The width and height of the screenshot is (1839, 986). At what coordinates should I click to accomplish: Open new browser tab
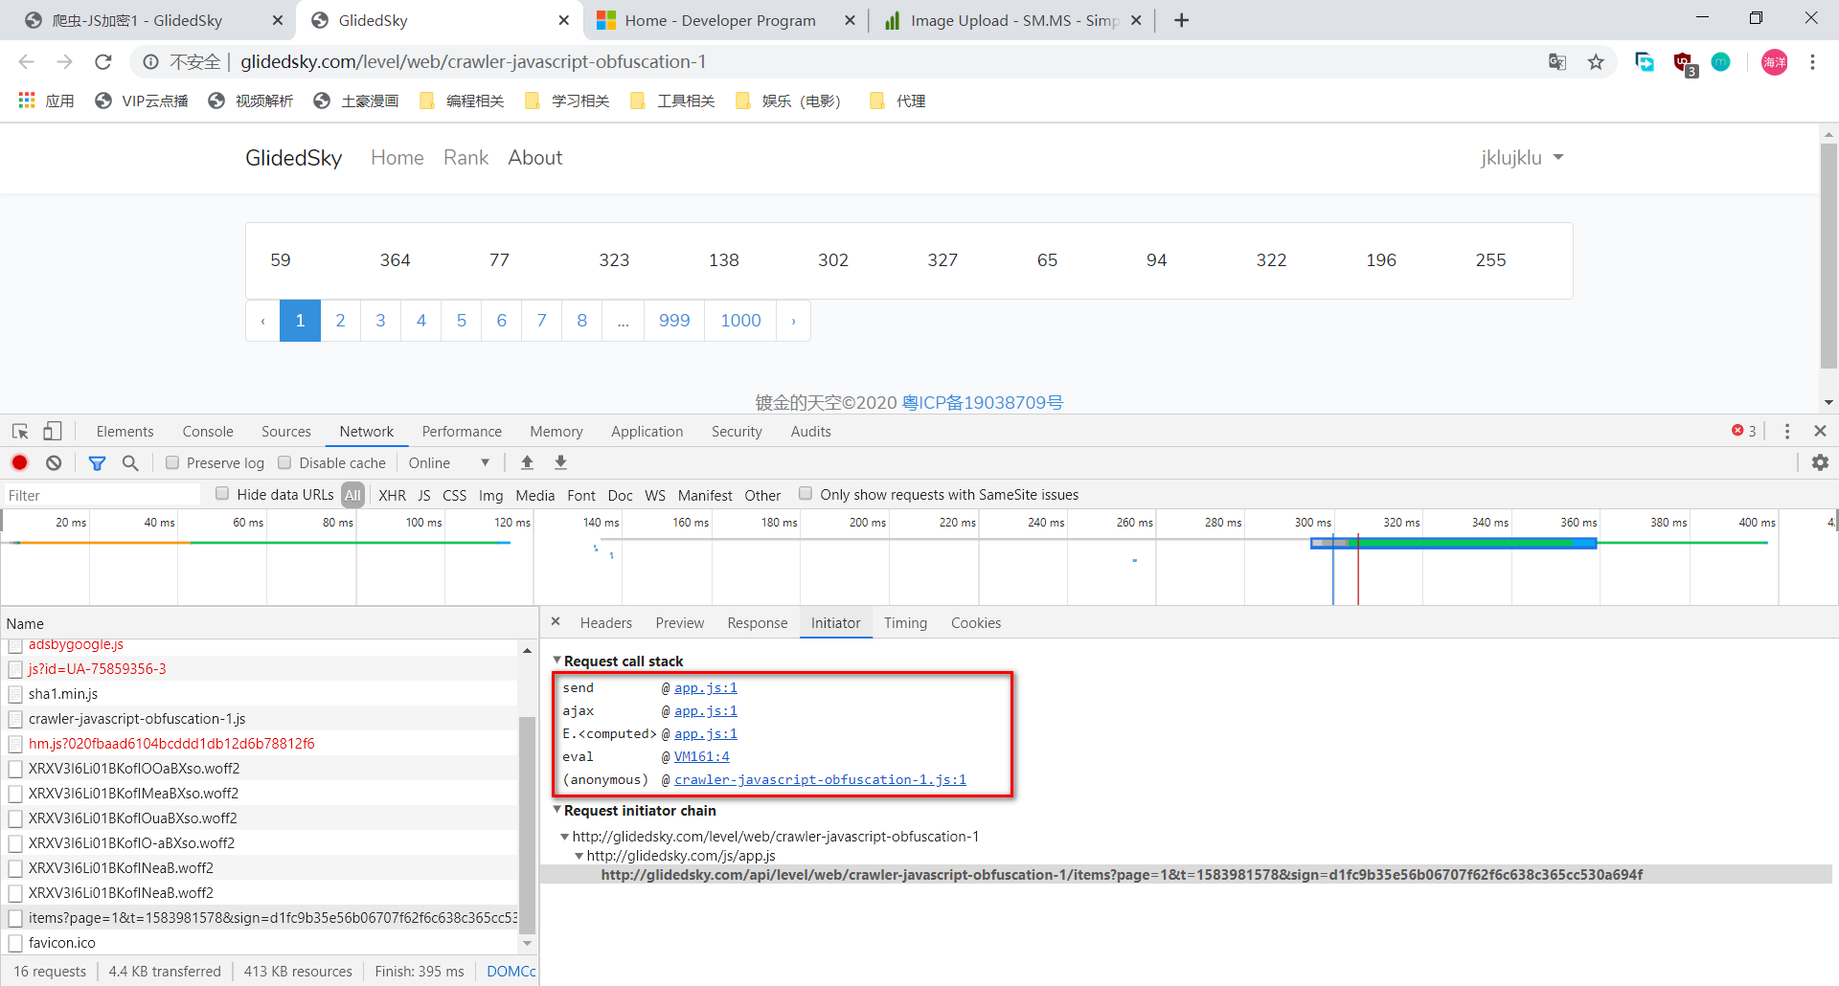pos(1182,20)
